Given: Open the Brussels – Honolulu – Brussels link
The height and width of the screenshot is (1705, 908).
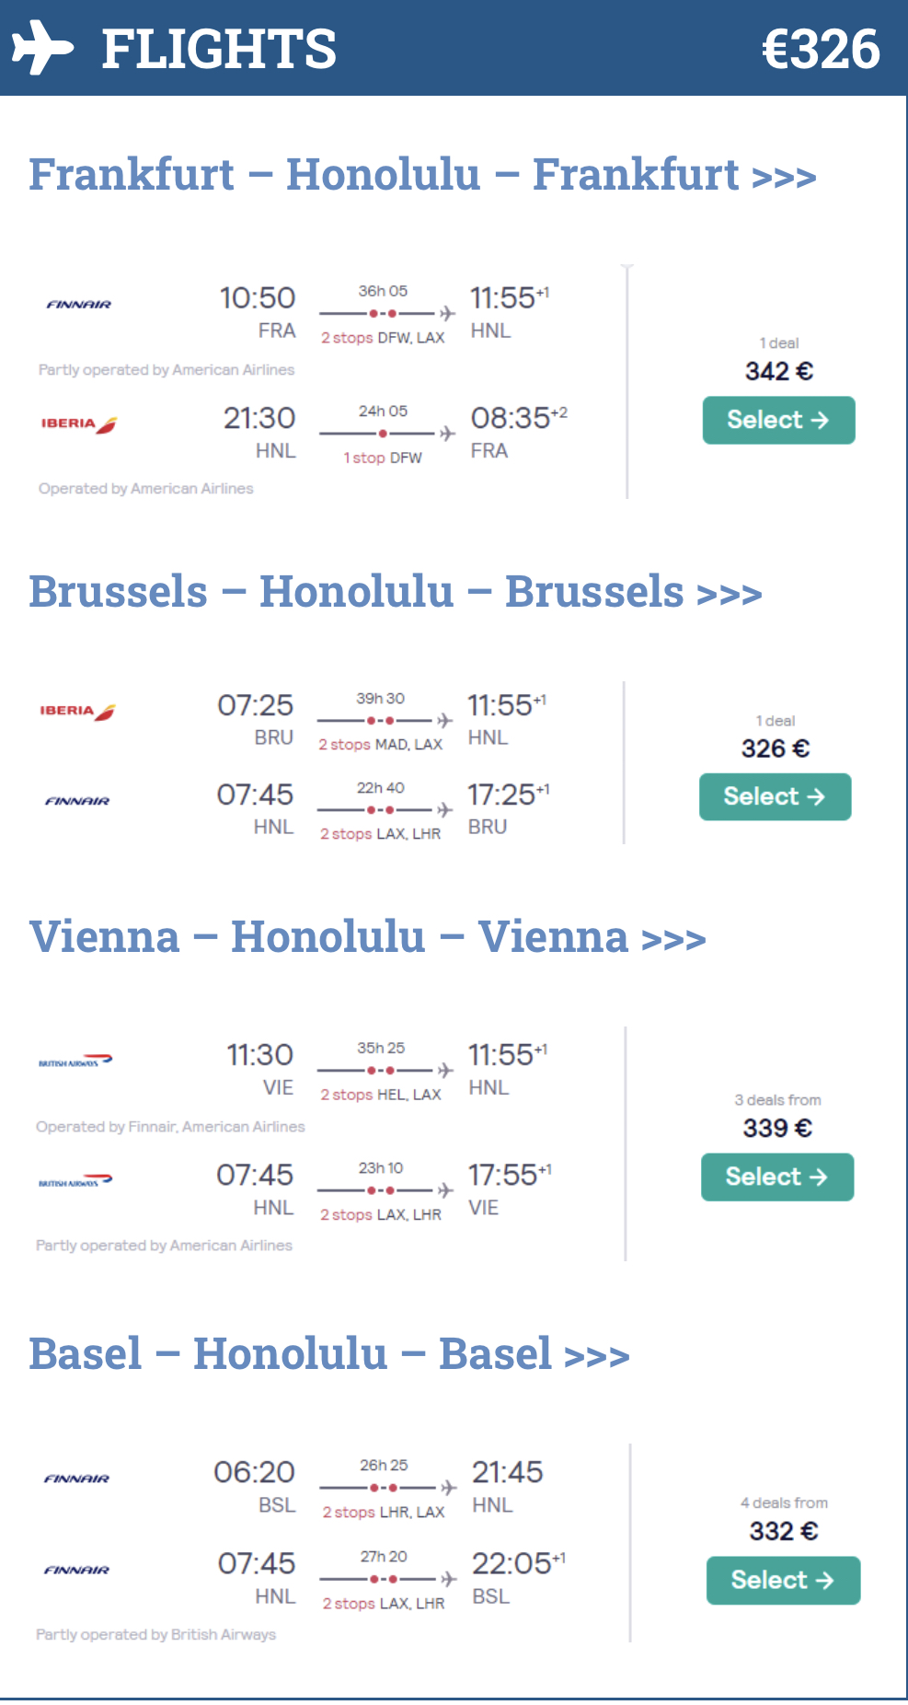Looking at the screenshot, I should [x=396, y=592].
